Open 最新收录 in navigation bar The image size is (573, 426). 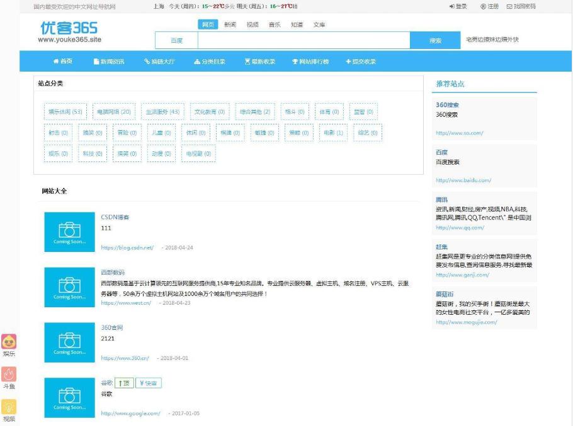coord(260,62)
